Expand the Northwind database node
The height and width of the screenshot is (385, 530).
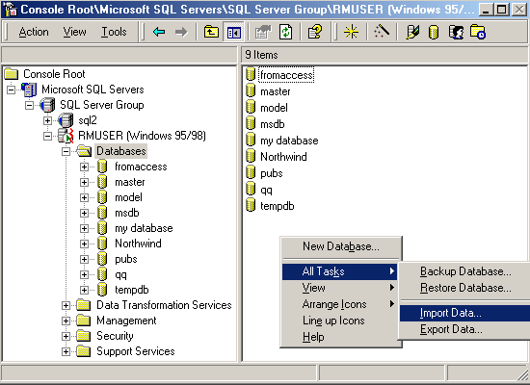(x=84, y=244)
